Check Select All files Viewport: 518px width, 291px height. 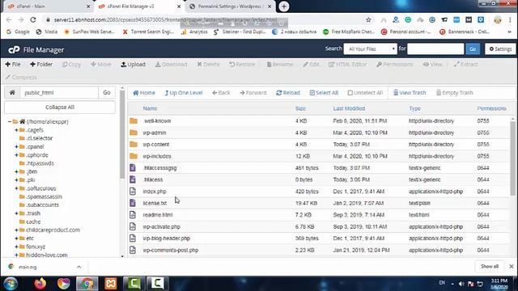[324, 93]
